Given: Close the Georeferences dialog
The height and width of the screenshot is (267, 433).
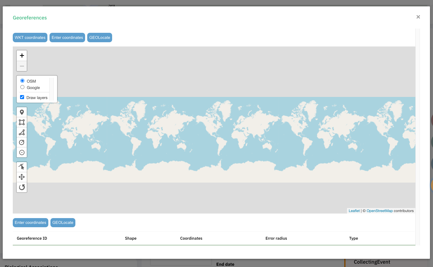Looking at the screenshot, I should tap(418, 17).
